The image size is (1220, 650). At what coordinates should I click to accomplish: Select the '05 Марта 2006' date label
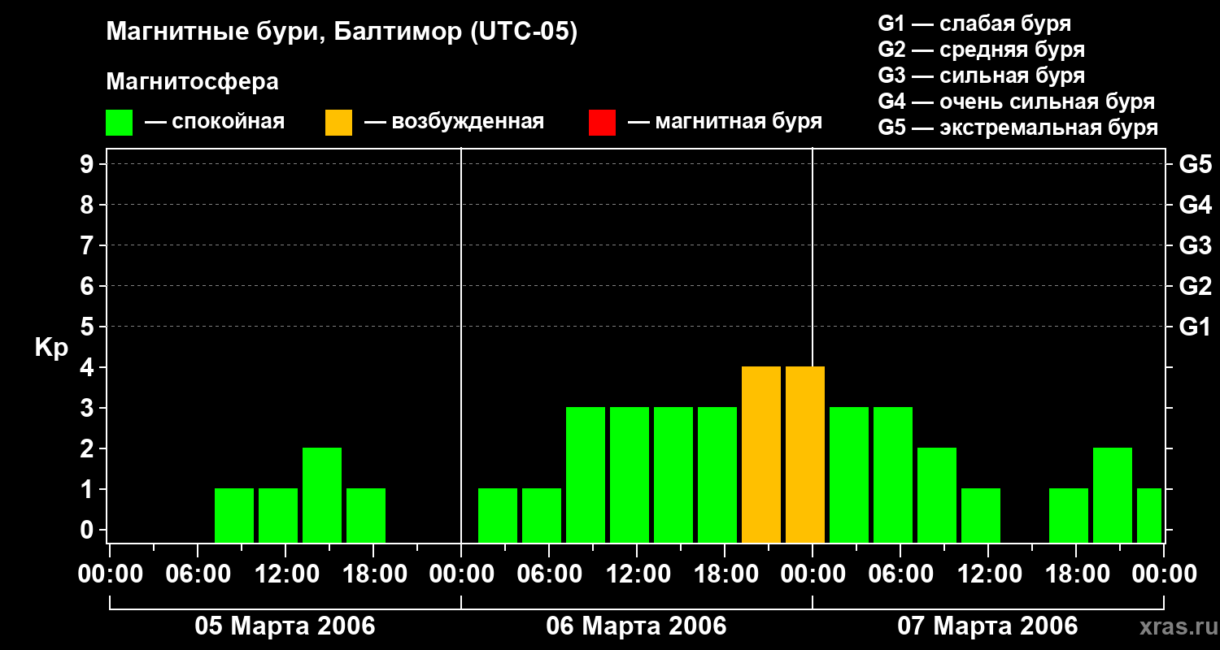[x=285, y=626]
